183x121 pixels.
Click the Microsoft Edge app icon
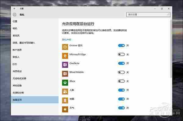65,56
